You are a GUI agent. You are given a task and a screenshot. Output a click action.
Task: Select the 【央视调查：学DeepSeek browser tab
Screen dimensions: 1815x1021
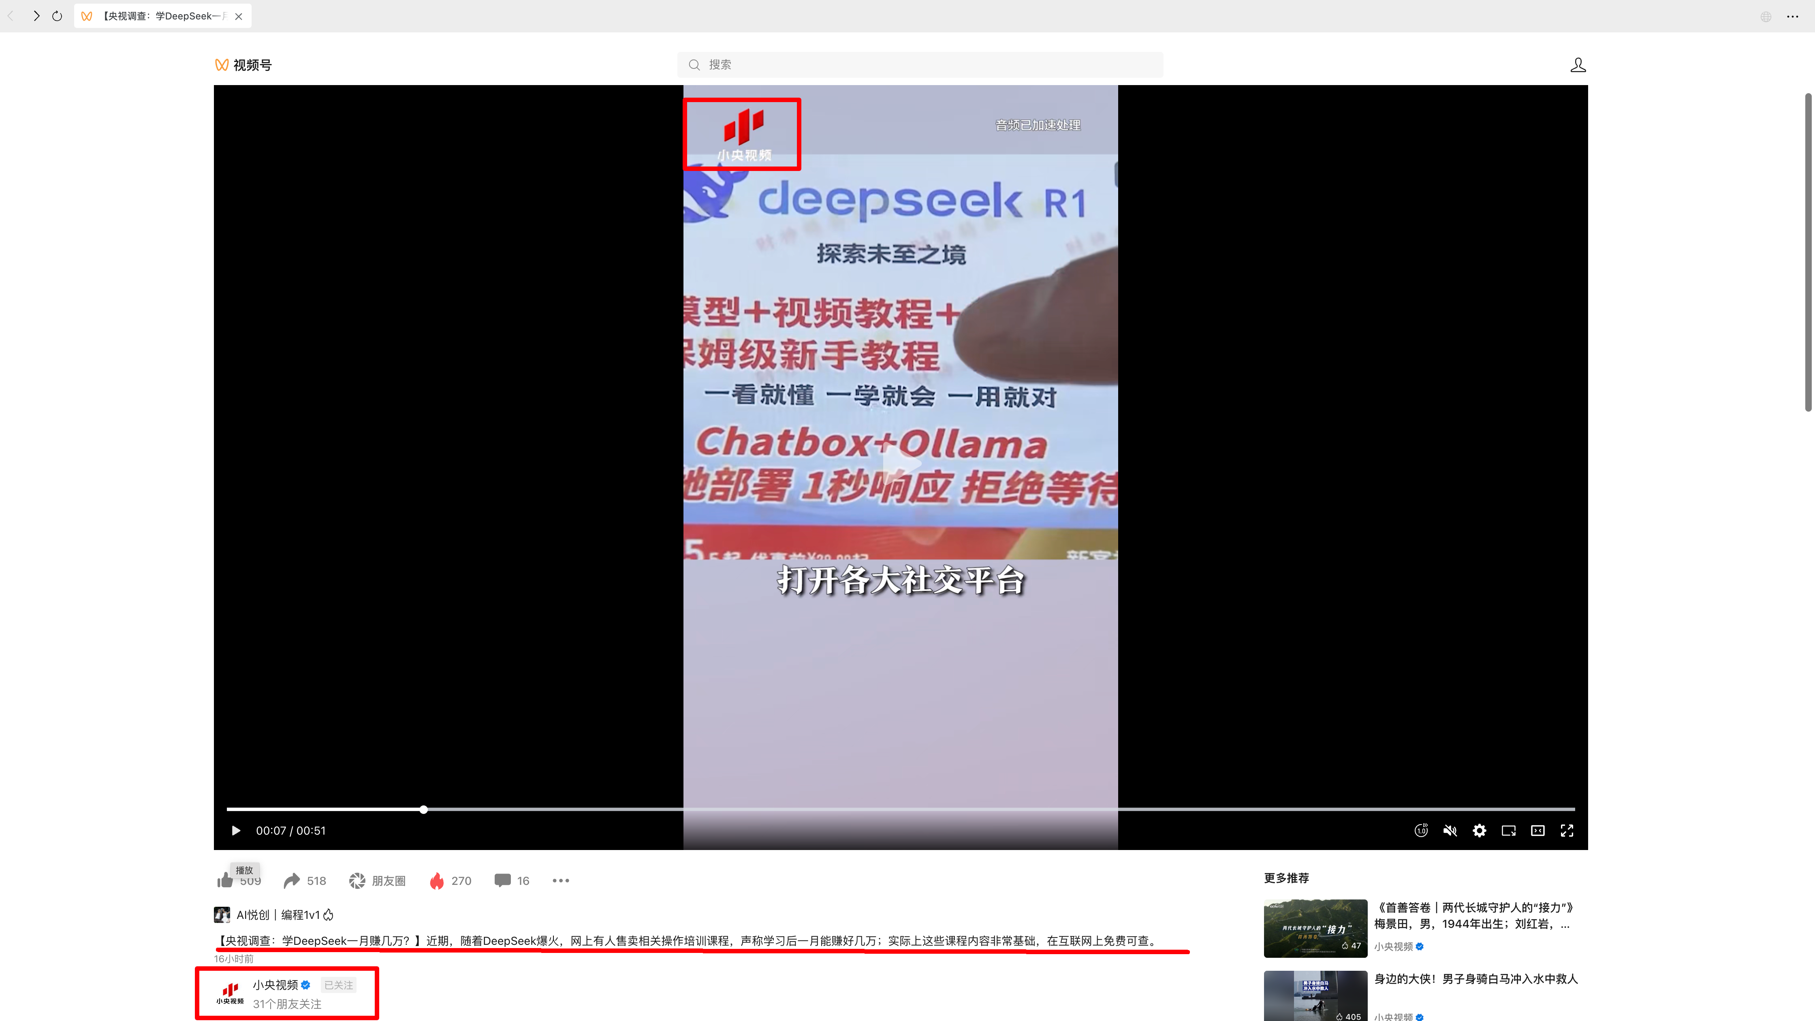tap(163, 16)
